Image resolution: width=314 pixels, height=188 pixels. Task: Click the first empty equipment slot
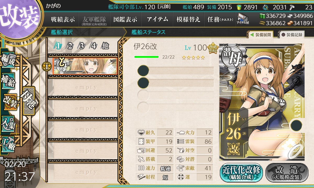click(176, 71)
